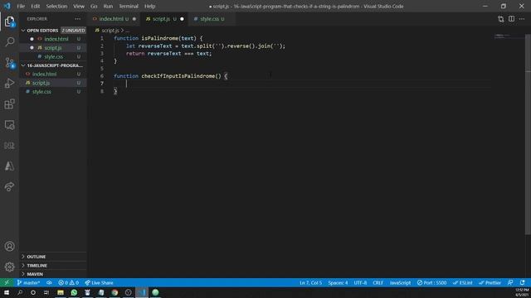
Task: Open the Live Share view in activity bar
Action: coord(9,186)
